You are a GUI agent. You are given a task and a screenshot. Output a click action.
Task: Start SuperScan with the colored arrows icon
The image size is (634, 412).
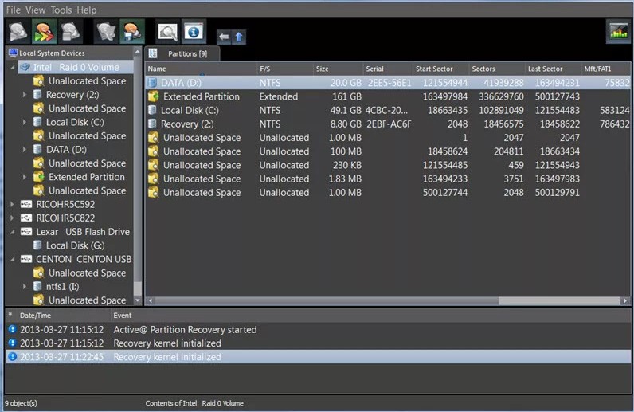(44, 32)
